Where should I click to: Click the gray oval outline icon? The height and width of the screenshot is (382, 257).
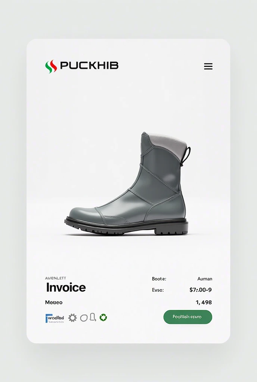(84, 318)
